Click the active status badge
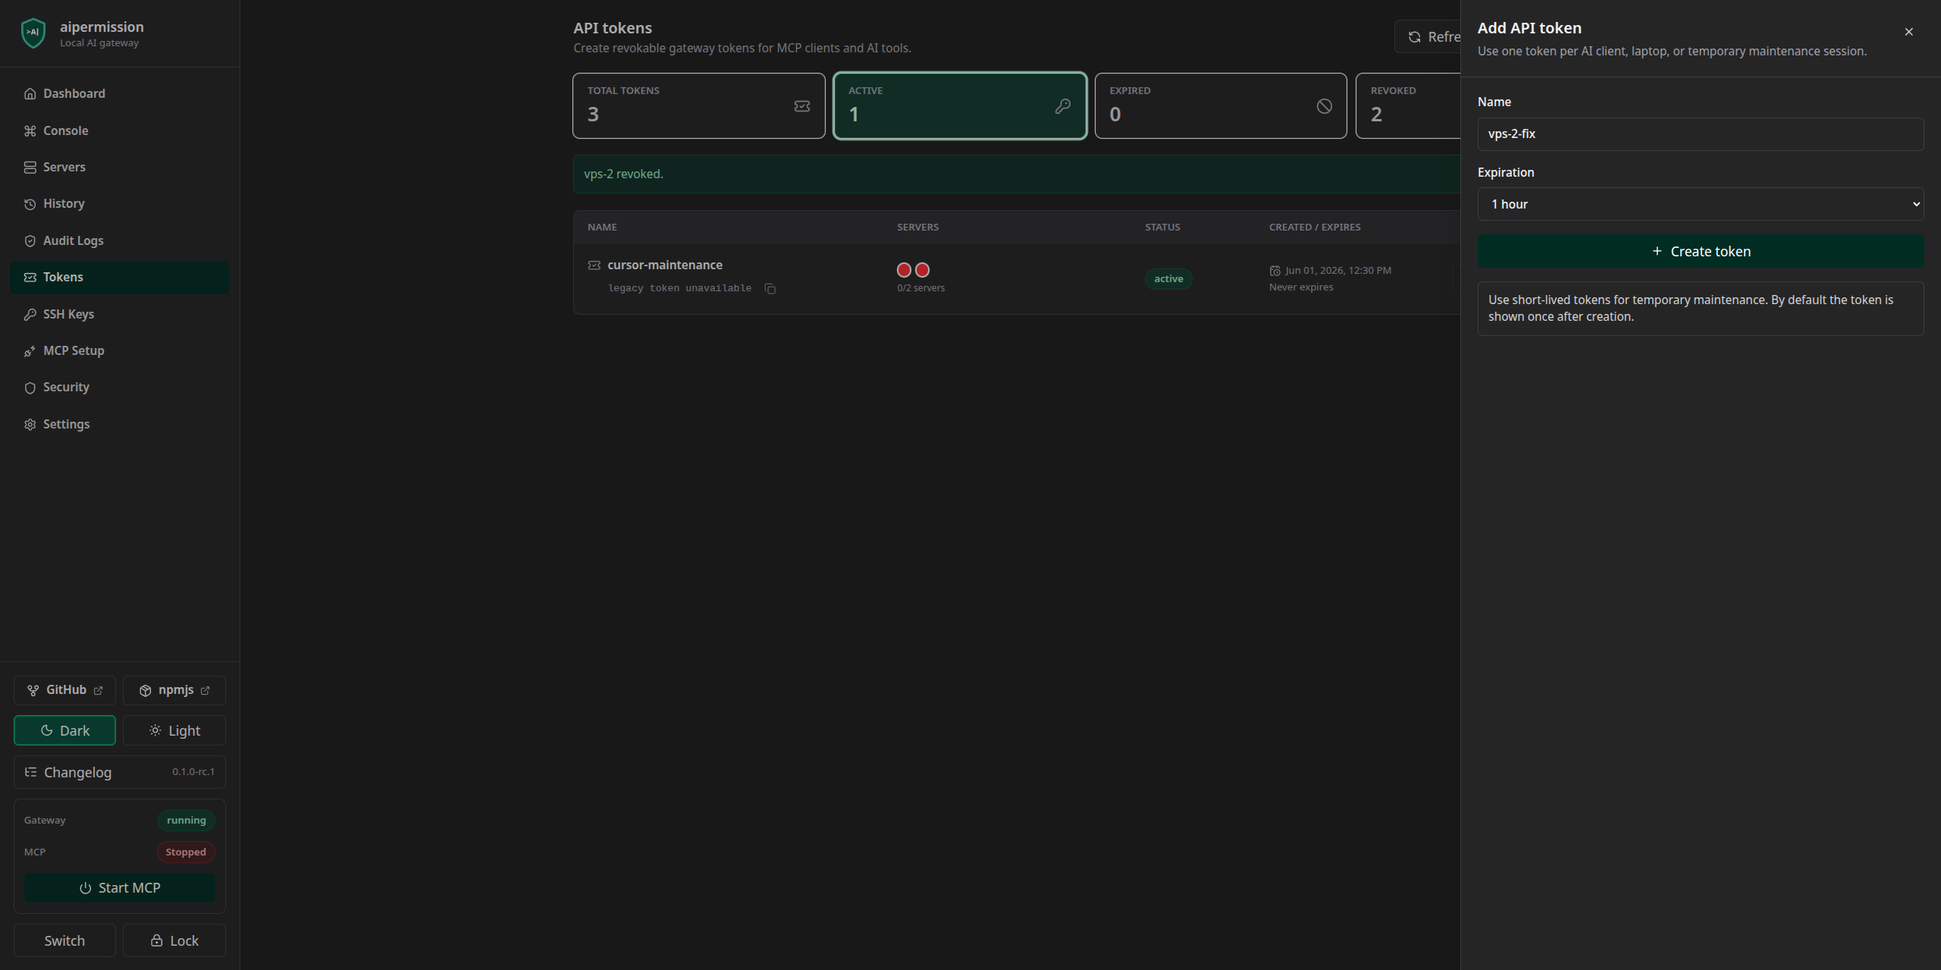This screenshot has height=970, width=1941. point(1168,279)
